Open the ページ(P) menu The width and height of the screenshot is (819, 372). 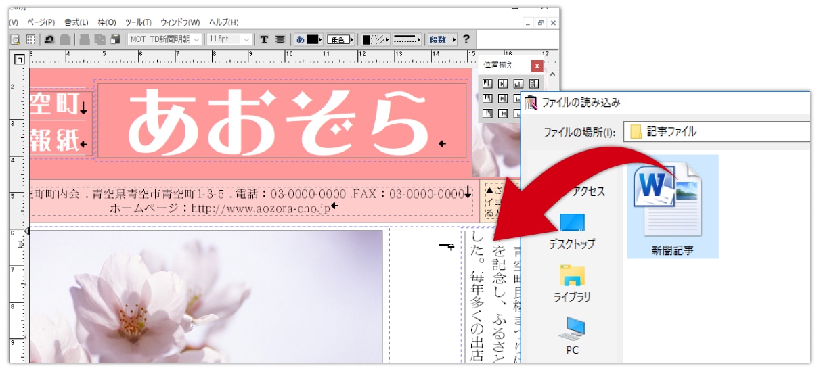tap(41, 22)
